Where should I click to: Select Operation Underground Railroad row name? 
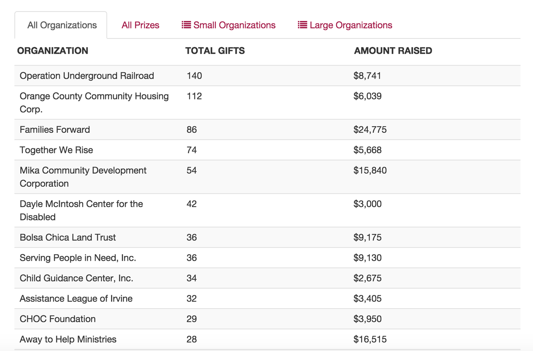coord(87,76)
